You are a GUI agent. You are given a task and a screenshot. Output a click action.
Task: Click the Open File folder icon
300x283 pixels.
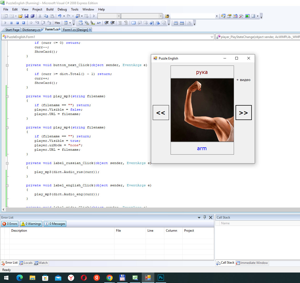20,16
